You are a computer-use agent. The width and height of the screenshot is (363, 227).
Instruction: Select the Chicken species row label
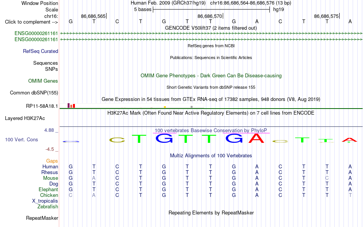49,195
